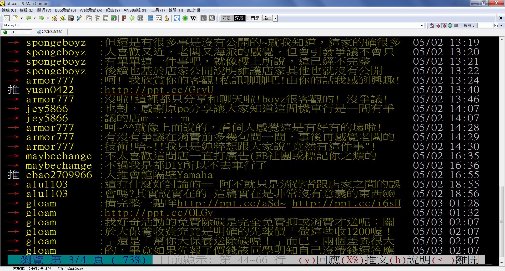The height and width of the screenshot is (271, 505).
Task: Open font settings with the red F icon
Action: click(124, 18)
